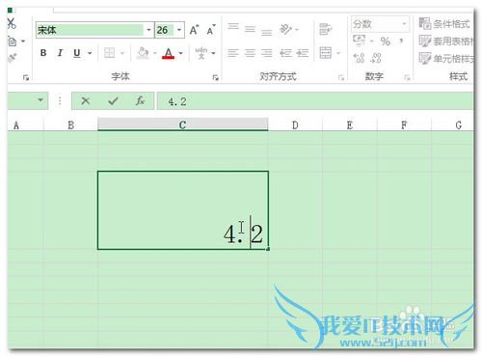Viewport: 482px width, 357px height.
Task: Align cell text right
Action: (x=266, y=53)
